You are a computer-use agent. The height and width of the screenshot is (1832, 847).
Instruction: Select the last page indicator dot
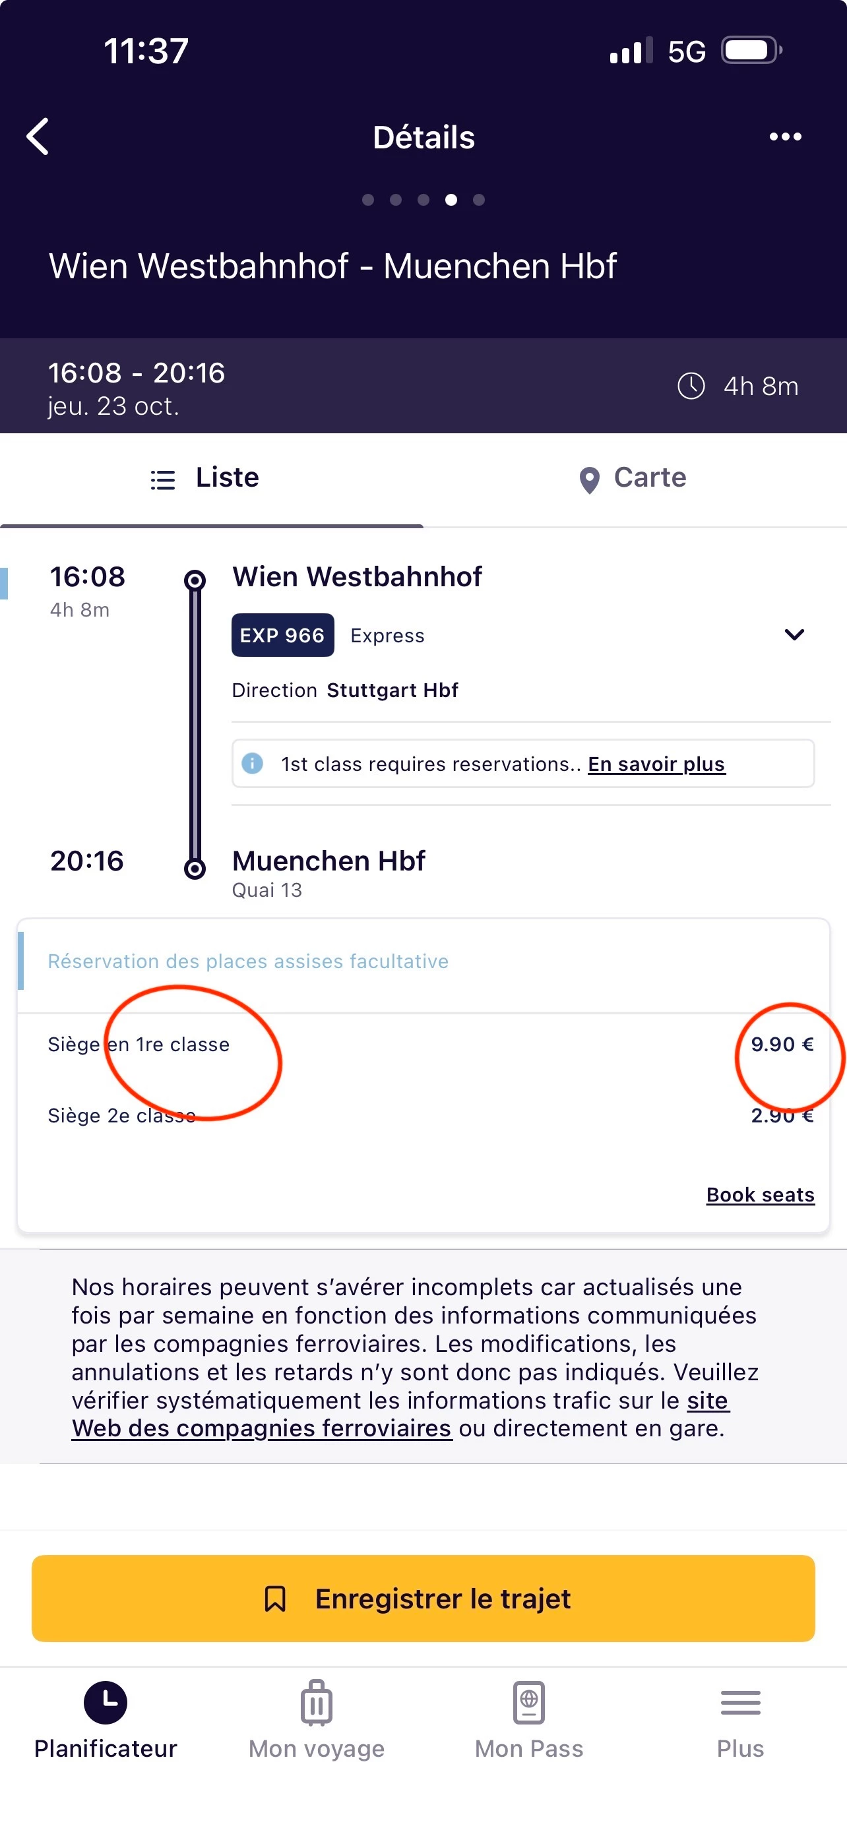coord(479,200)
